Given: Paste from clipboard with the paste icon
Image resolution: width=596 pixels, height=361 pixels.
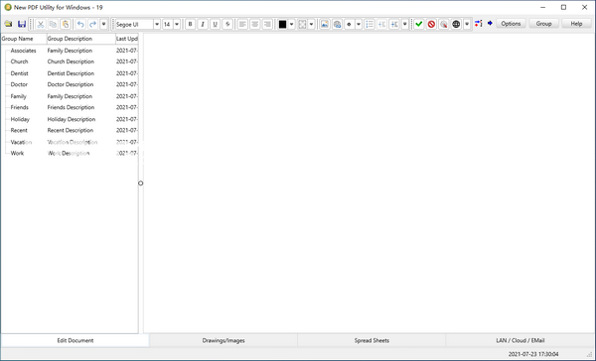Looking at the screenshot, I should coord(66,24).
